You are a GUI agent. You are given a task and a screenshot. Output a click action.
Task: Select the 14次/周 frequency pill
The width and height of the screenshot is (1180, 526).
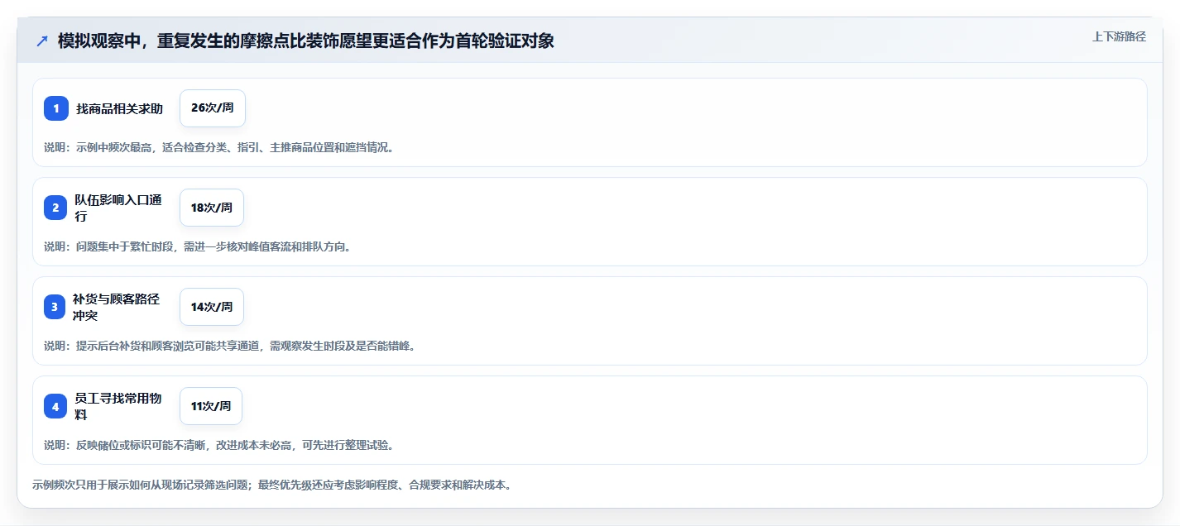212,307
